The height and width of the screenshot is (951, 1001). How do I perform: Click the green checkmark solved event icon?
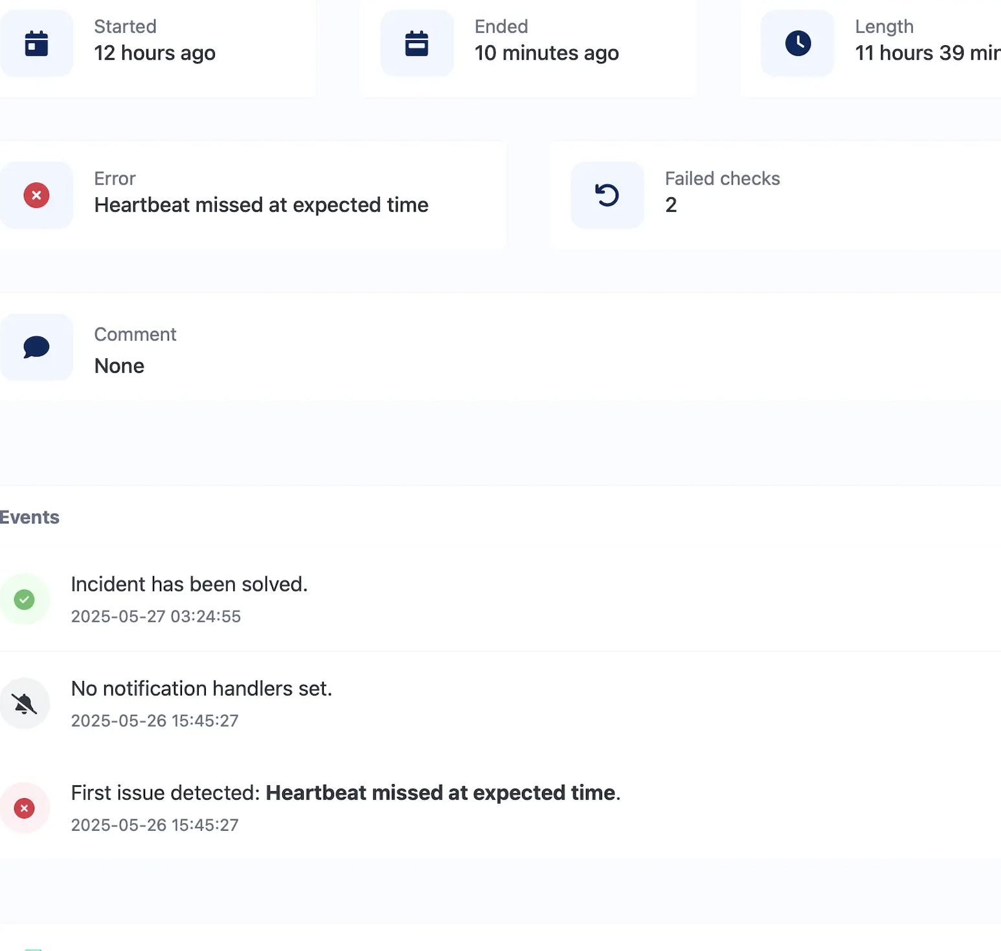point(25,600)
